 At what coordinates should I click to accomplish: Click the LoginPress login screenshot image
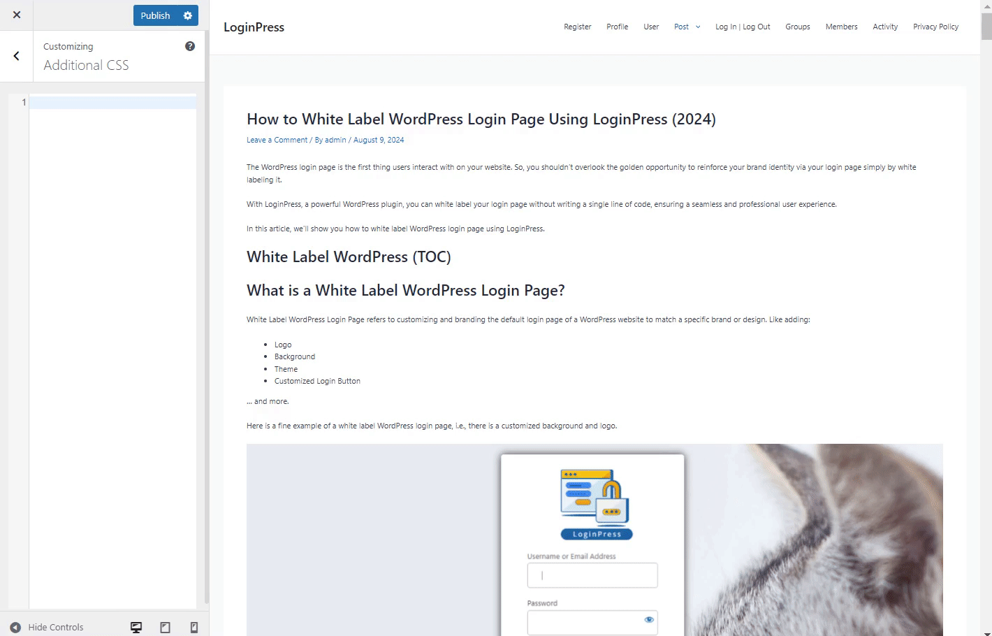pyautogui.click(x=595, y=540)
